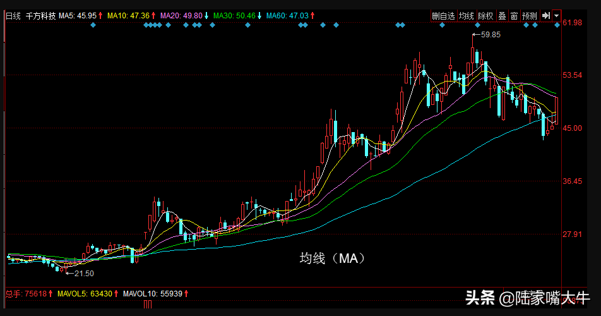Click the 59.85 high price marker
Viewport: 601px width, 316px height.
(x=490, y=35)
